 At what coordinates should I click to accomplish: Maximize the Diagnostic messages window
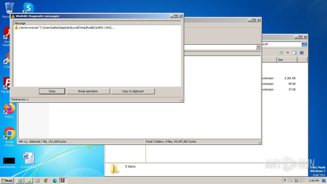(x=176, y=16)
